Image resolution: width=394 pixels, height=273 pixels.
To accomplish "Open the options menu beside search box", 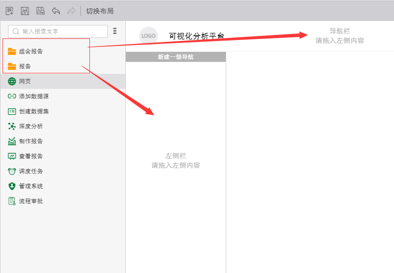I will click(115, 31).
